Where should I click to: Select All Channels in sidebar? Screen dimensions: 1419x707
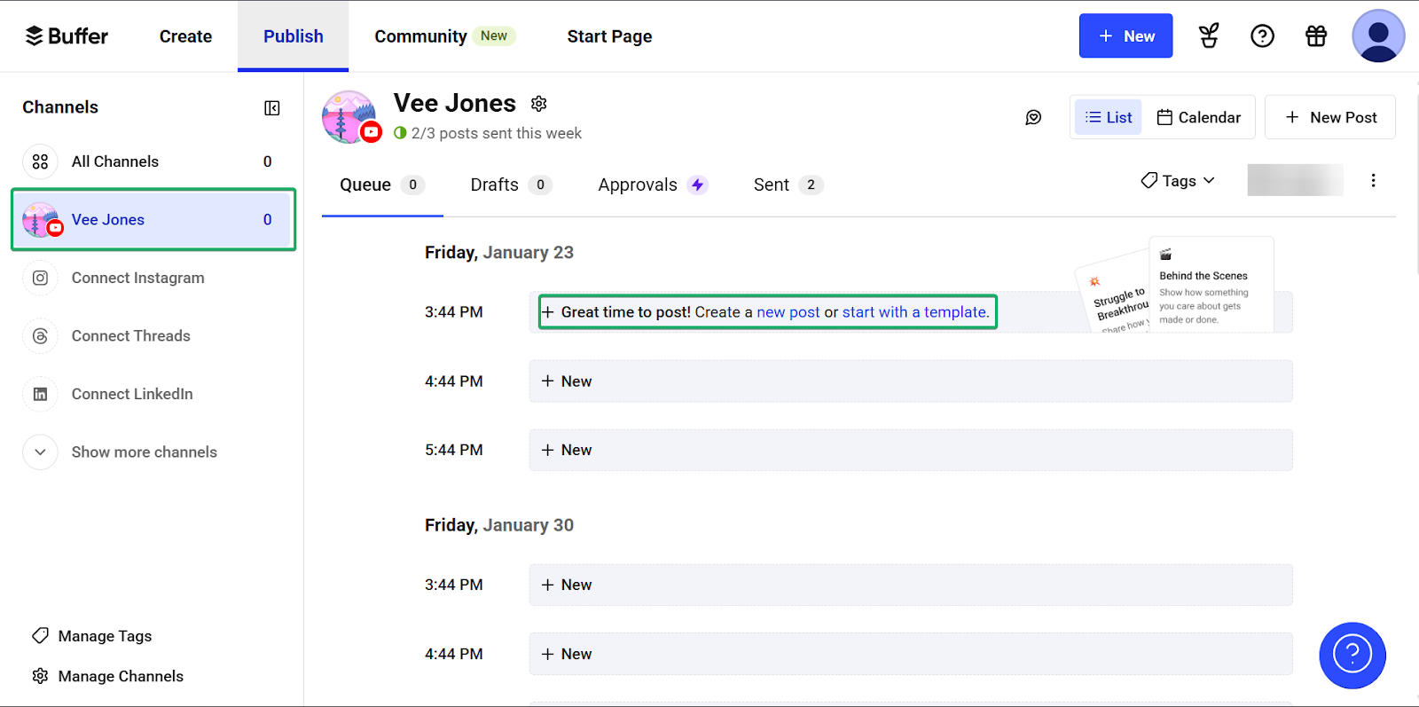[x=153, y=161]
